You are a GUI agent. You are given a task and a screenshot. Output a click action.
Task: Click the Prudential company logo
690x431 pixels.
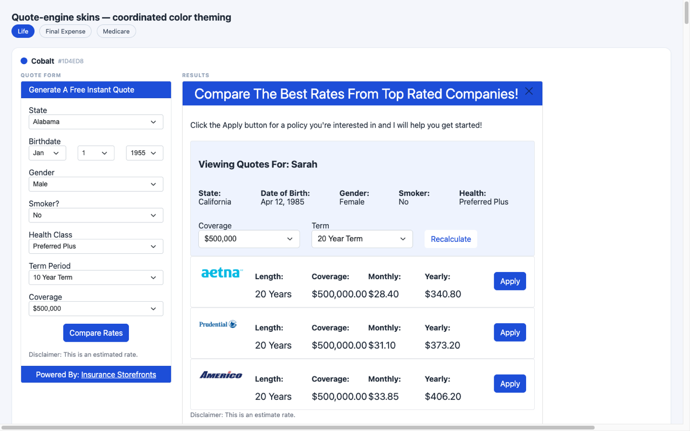[218, 324]
